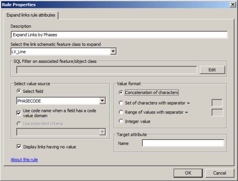Select Concatenation of characters option

click(121, 92)
